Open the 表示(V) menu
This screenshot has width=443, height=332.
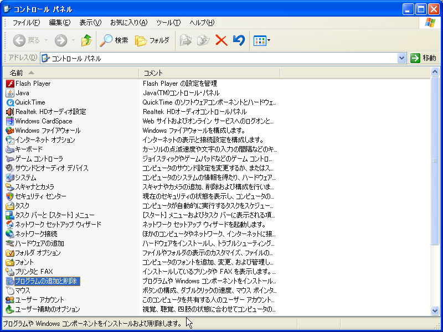90,23
